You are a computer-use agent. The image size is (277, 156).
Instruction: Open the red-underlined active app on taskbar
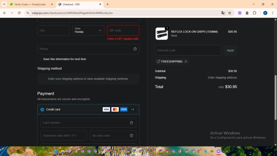(x=218, y=151)
